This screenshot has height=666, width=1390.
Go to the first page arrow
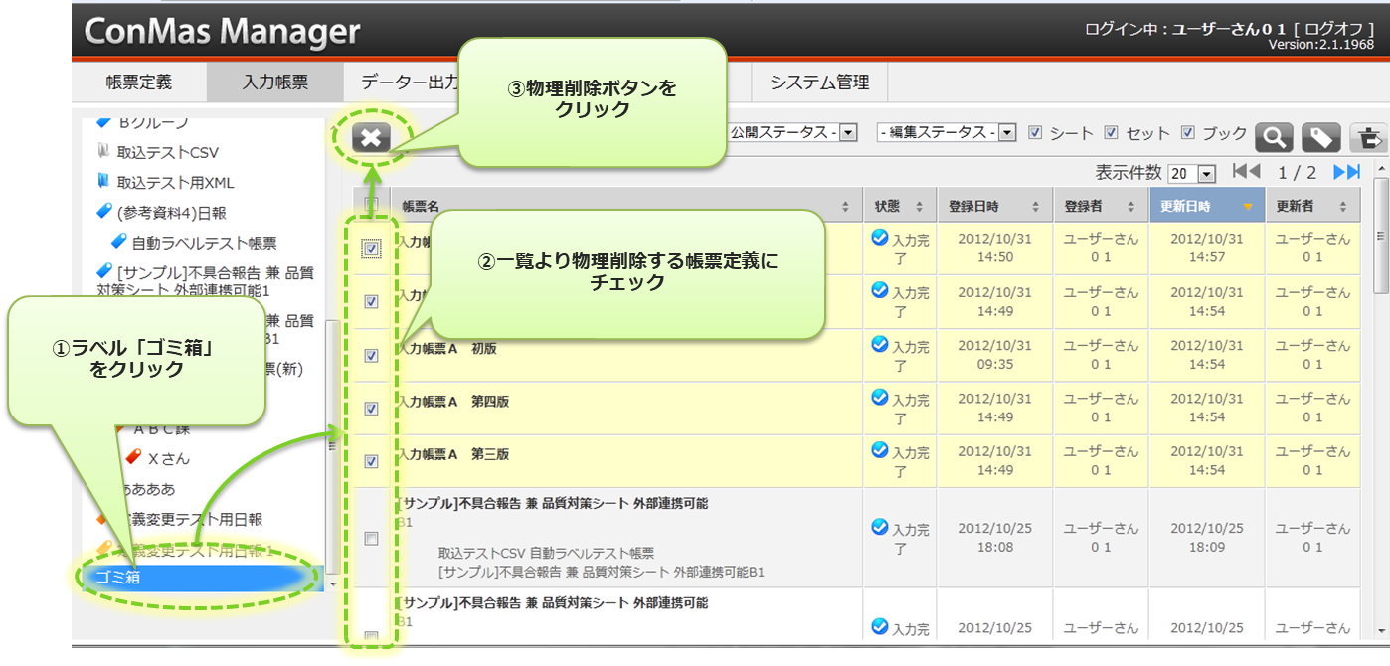tap(1246, 172)
